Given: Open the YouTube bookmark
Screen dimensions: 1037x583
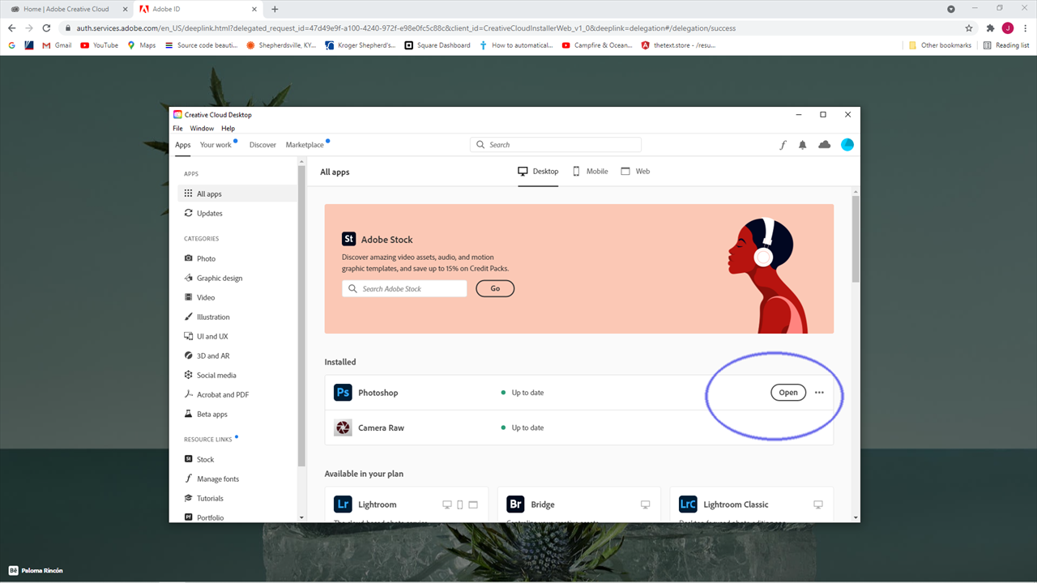Looking at the screenshot, I should point(100,45).
